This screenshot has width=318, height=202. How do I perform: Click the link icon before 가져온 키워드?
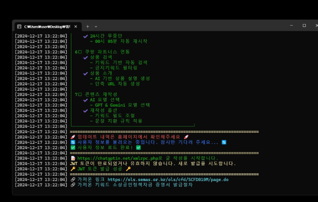tap(73, 185)
